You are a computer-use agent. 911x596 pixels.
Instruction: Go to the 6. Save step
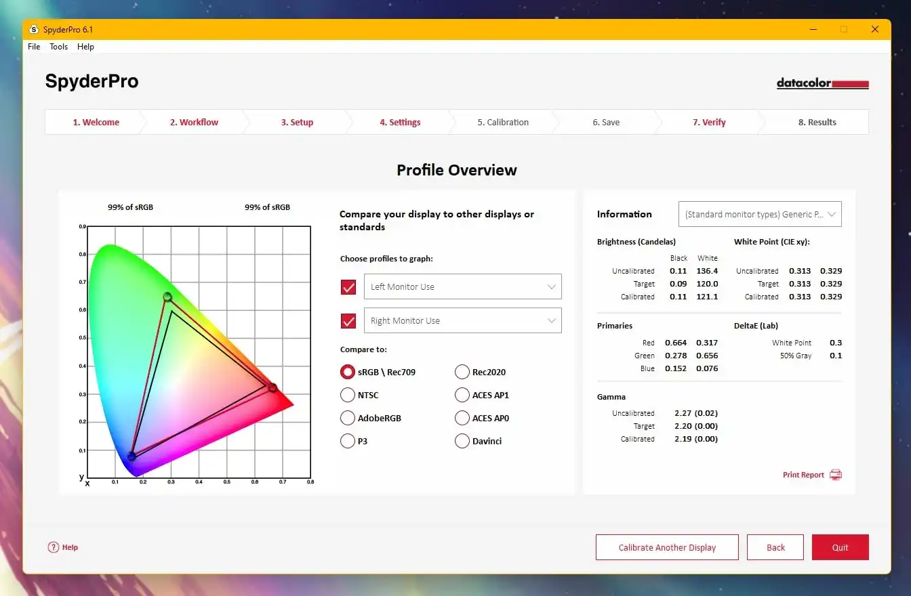coord(606,123)
